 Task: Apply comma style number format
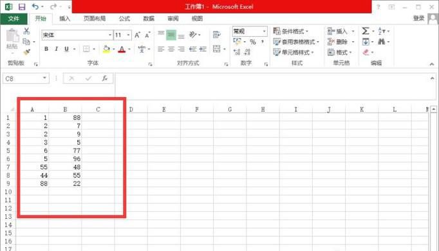coord(263,42)
